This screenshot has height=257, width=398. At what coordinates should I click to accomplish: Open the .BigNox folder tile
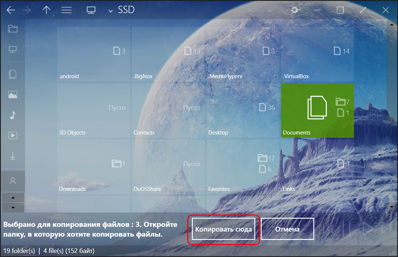pyautogui.click(x=168, y=54)
